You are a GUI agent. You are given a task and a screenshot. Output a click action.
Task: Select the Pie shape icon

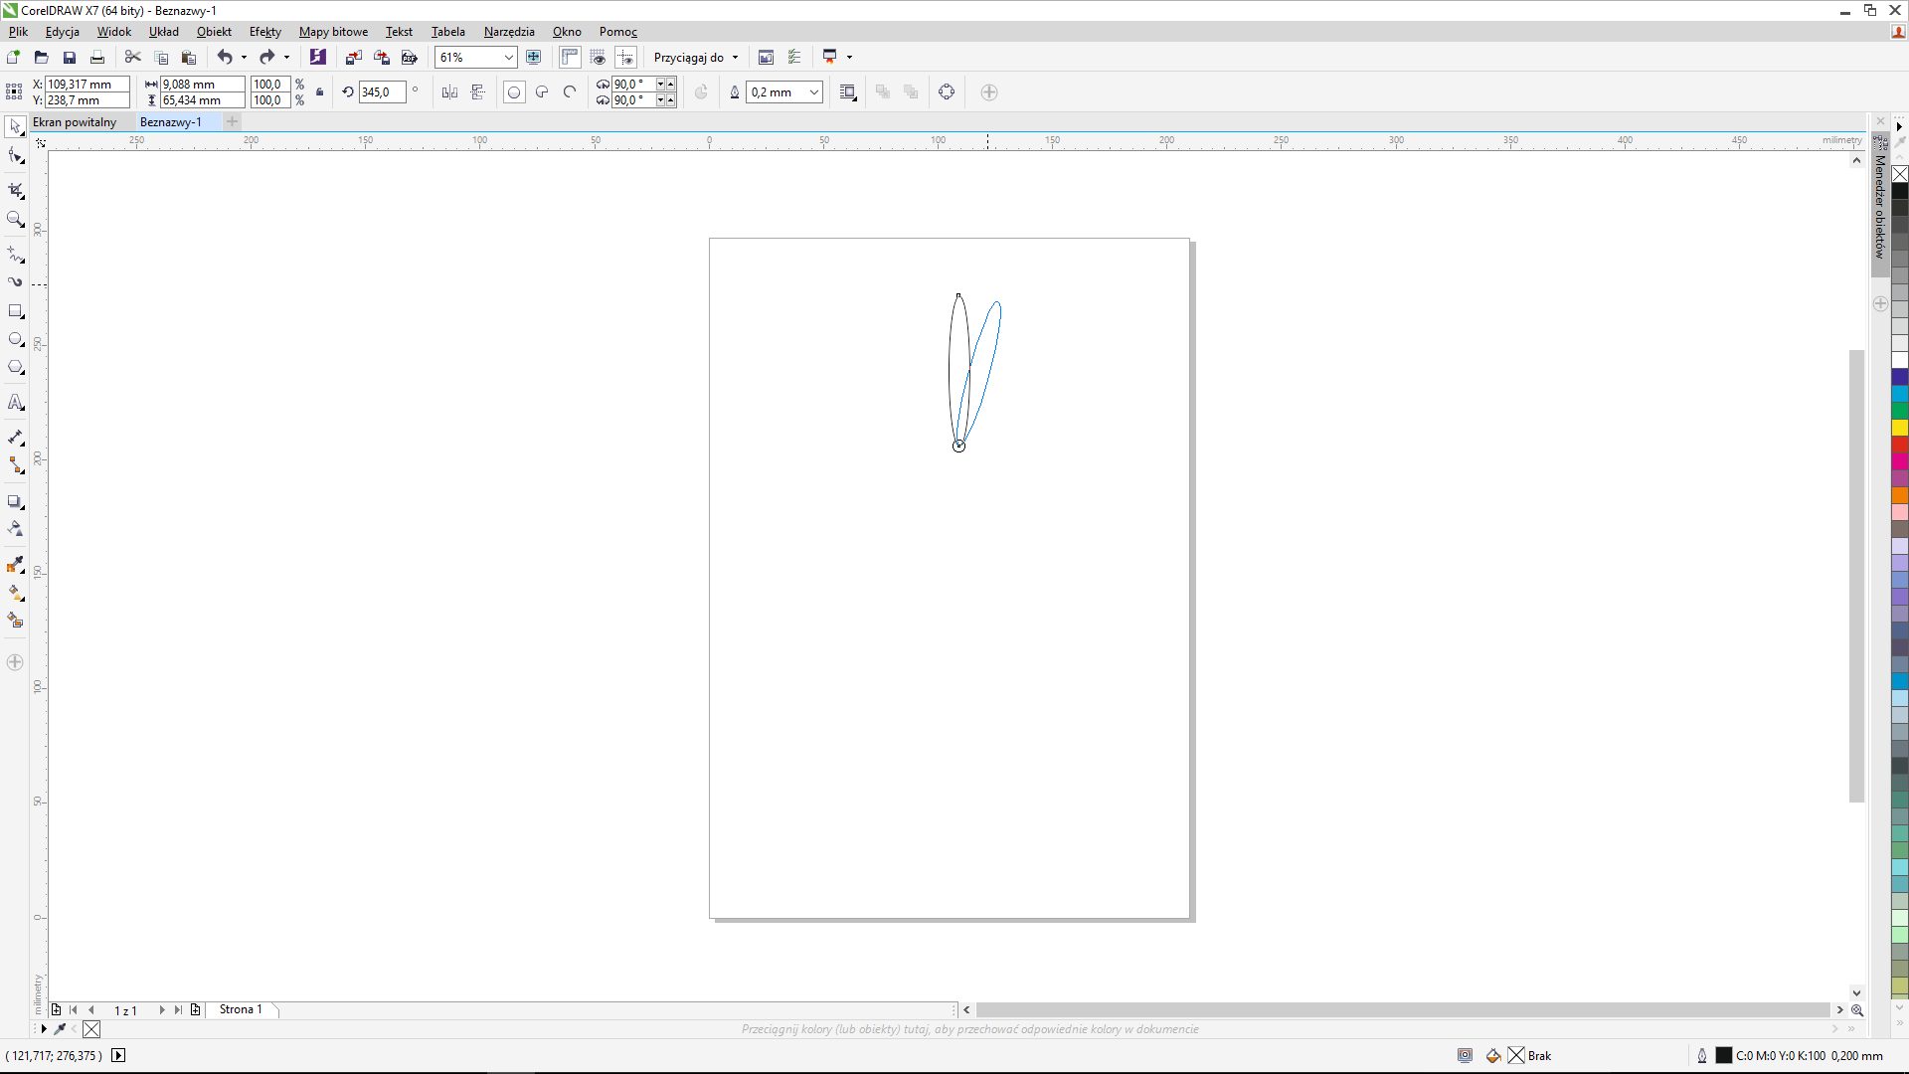tap(542, 92)
